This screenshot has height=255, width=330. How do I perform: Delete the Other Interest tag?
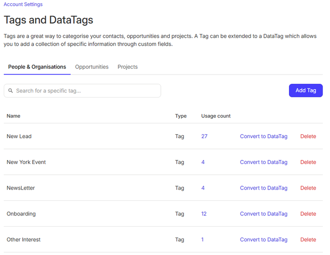point(308,239)
